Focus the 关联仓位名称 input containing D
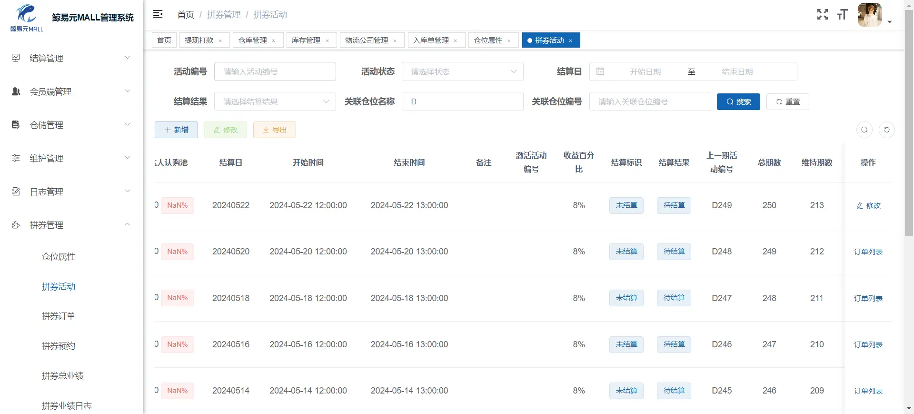This screenshot has height=414, width=914. [x=463, y=101]
